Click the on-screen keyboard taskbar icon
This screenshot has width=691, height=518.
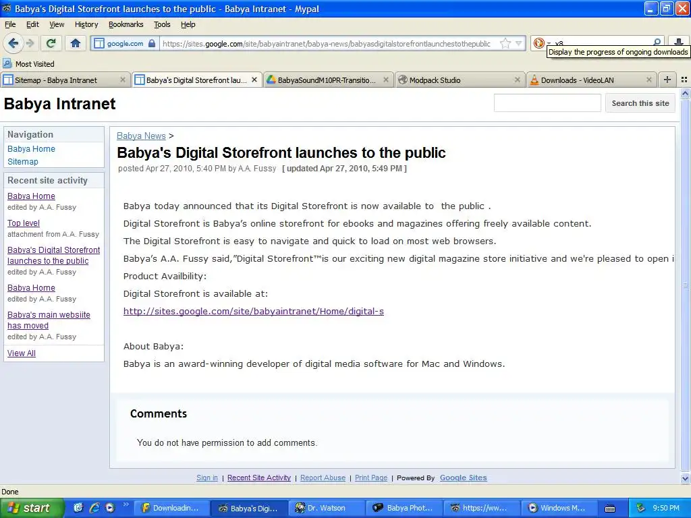click(x=610, y=509)
